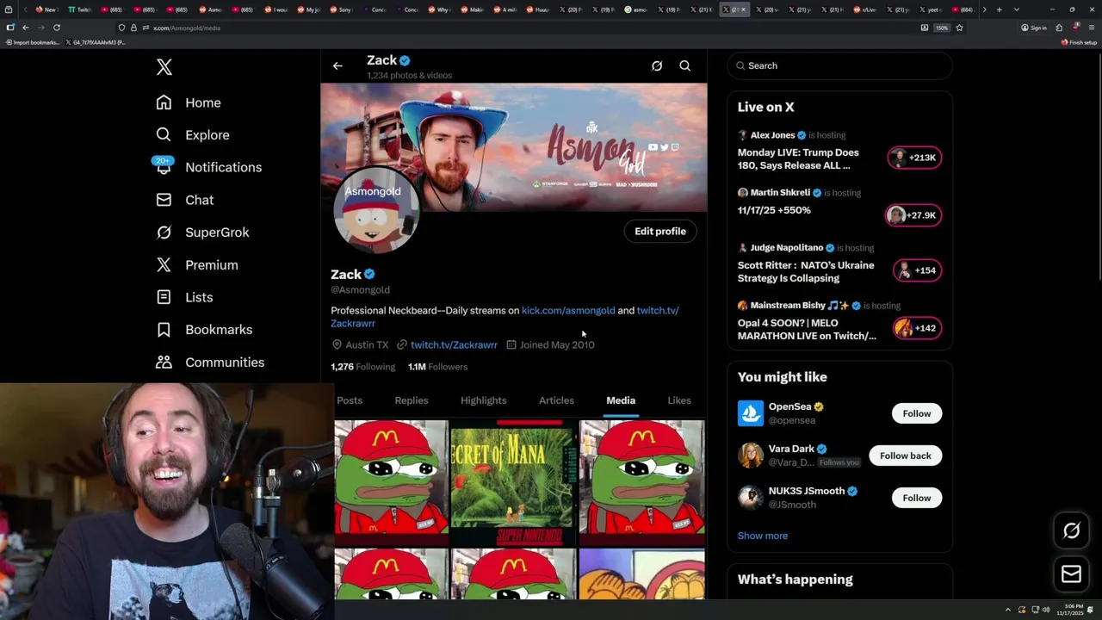Image resolution: width=1102 pixels, height=620 pixels.
Task: Open SuperGrok from the sidebar
Action: click(202, 232)
